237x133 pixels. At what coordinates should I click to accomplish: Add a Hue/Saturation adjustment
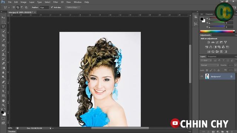tap(207, 47)
